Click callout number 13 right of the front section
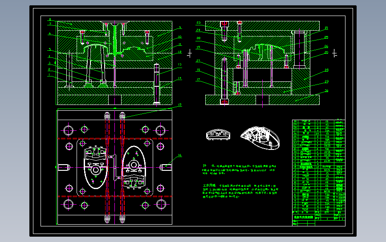Screen dimensions: 386x242 (180, 65)
